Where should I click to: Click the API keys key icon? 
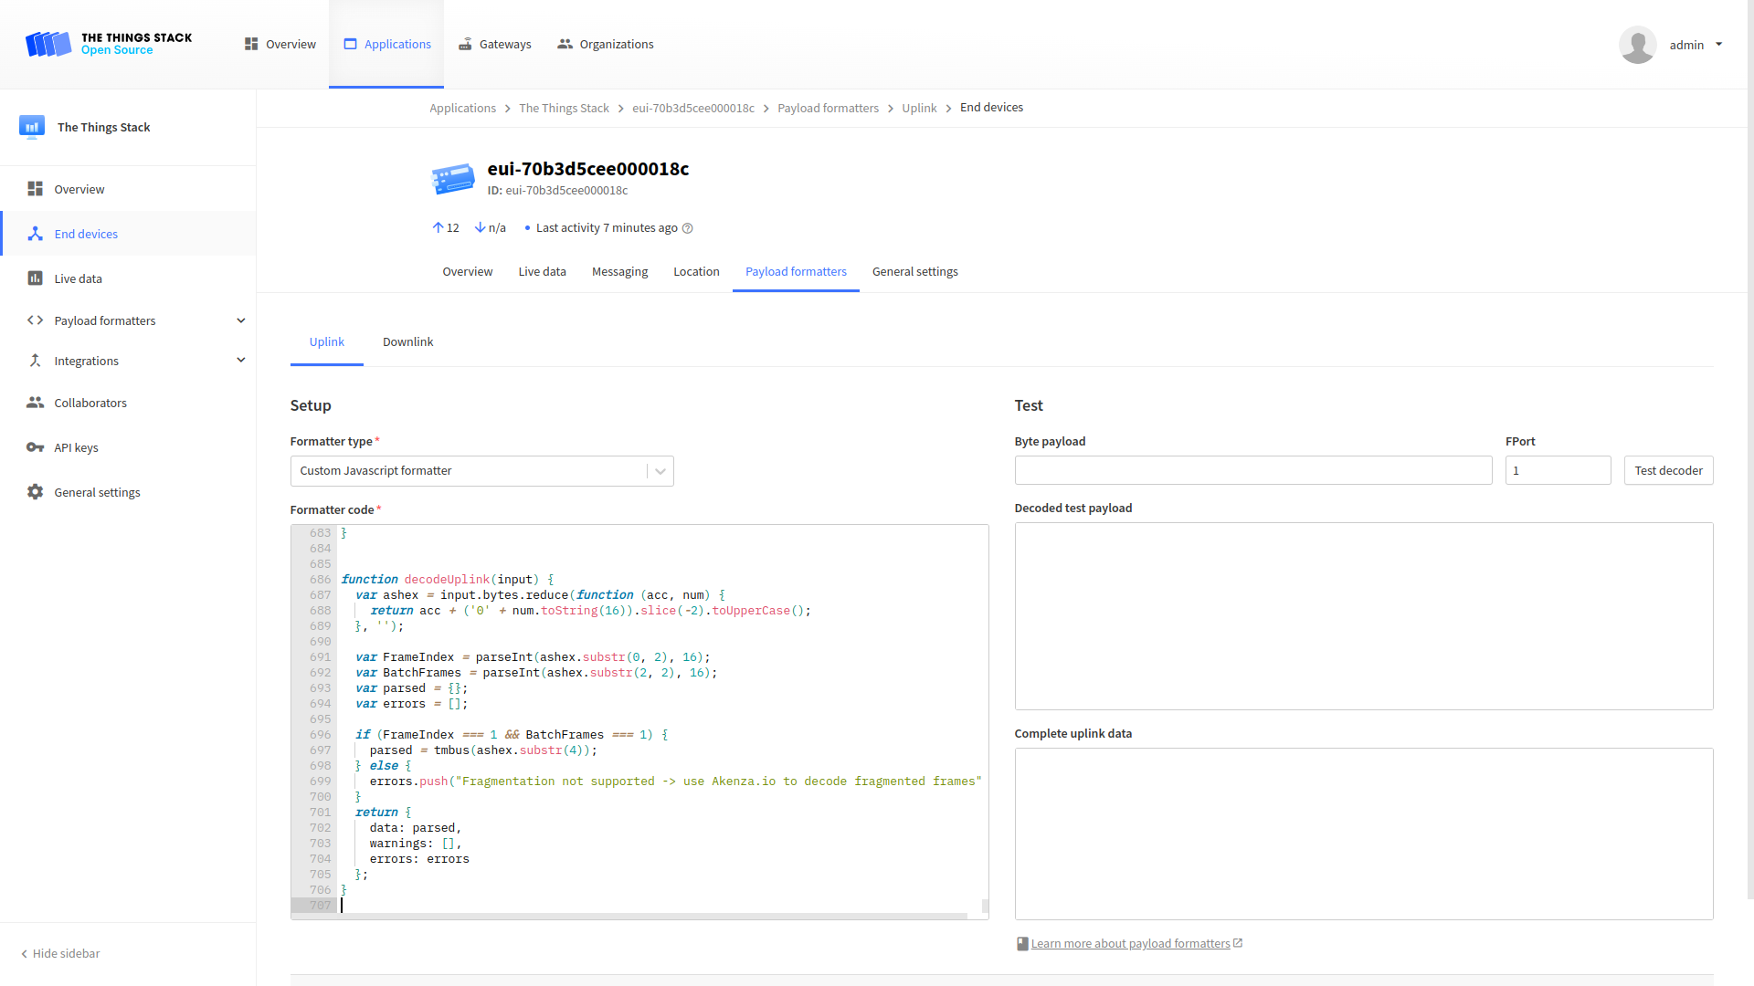(x=35, y=447)
